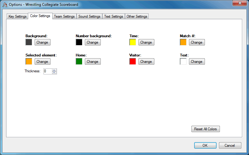The height and width of the screenshot is (155, 249).
Task: Increase Thickness with the up arrow
Action: pos(54,70)
